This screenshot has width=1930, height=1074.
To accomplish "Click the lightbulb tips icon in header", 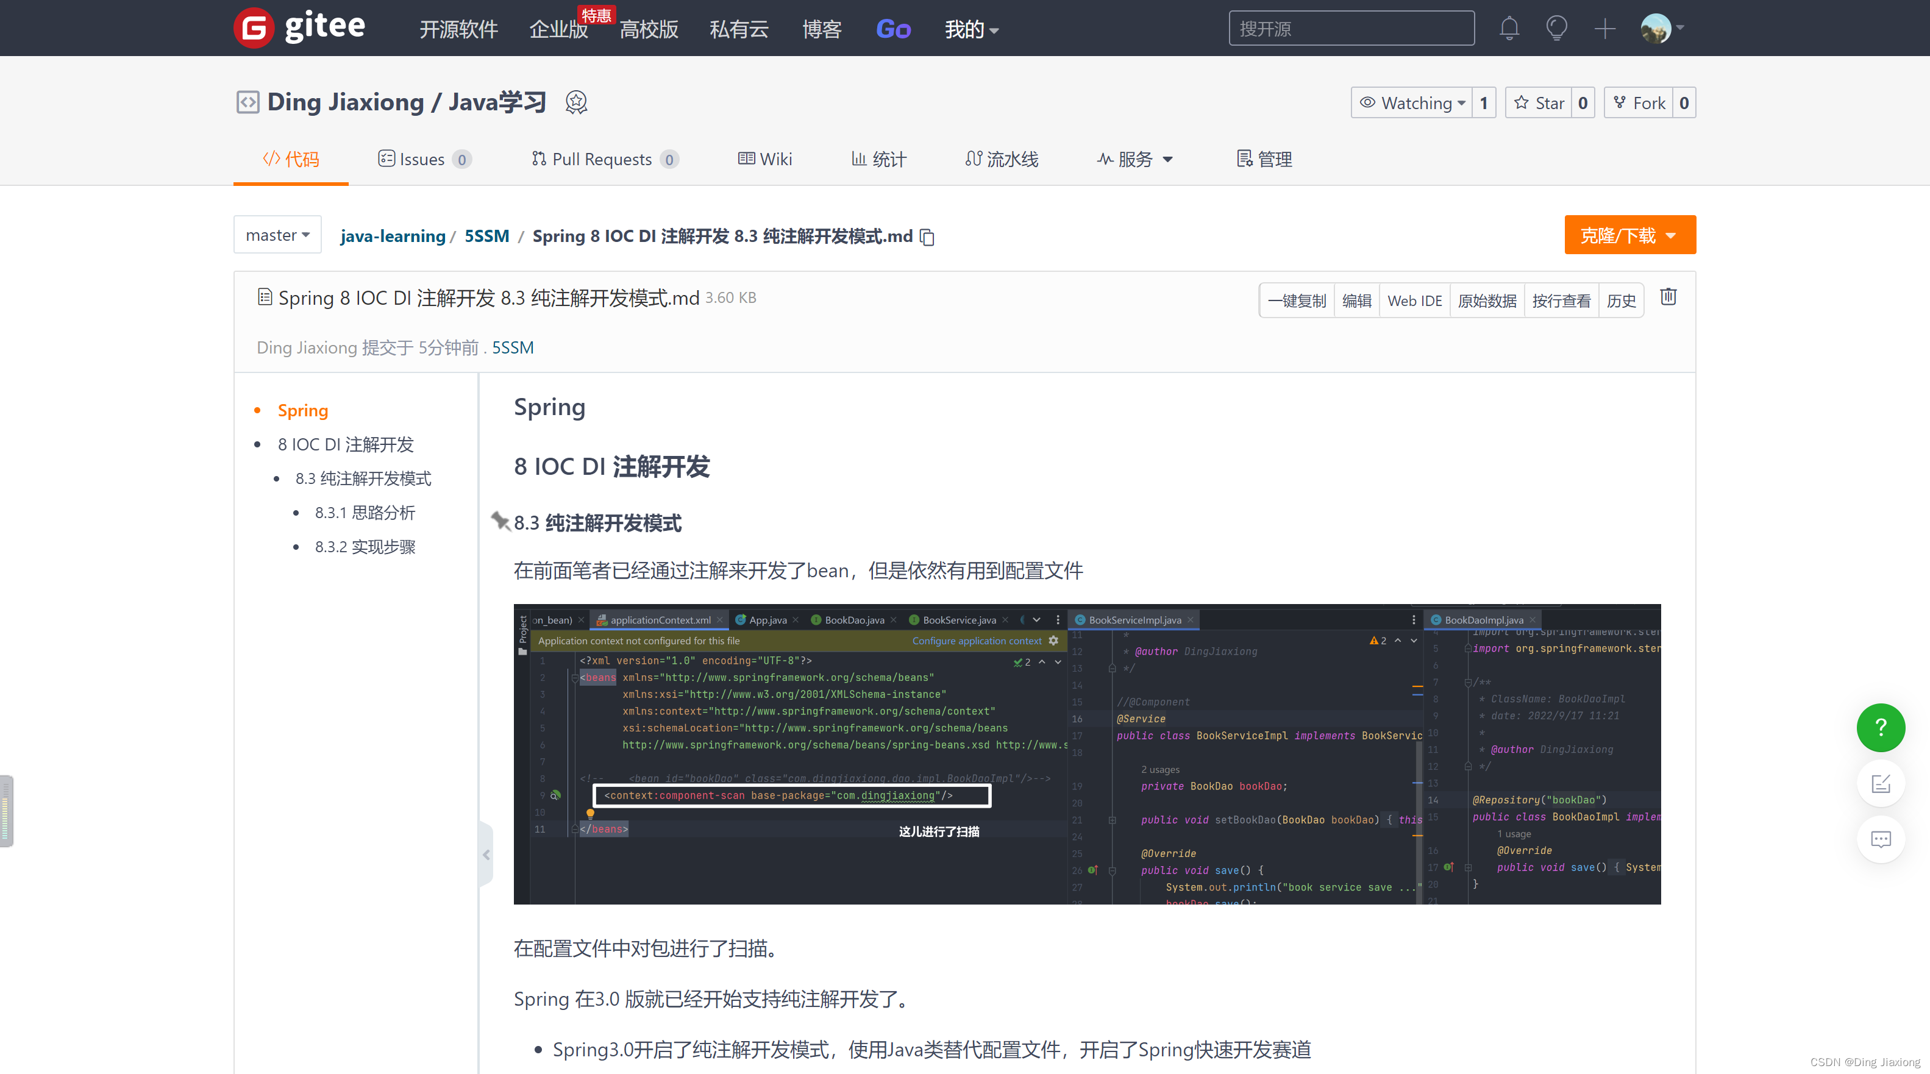I will 1556,29.
